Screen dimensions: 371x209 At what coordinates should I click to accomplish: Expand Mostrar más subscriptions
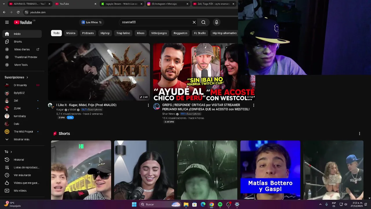(22, 139)
